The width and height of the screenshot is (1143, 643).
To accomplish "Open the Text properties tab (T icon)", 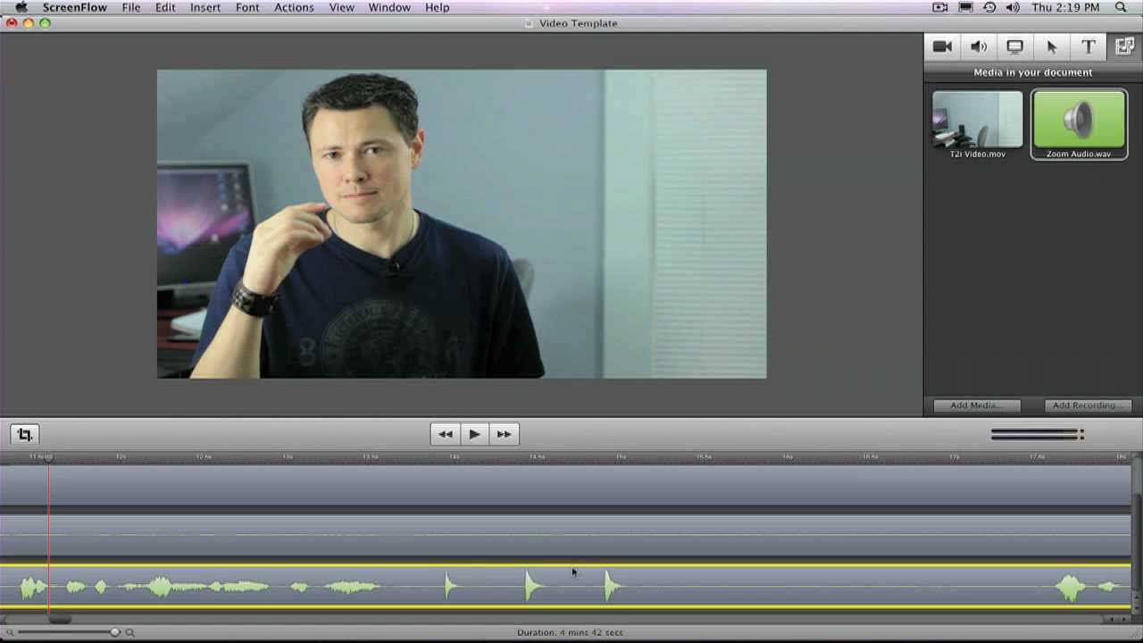I will tap(1089, 46).
